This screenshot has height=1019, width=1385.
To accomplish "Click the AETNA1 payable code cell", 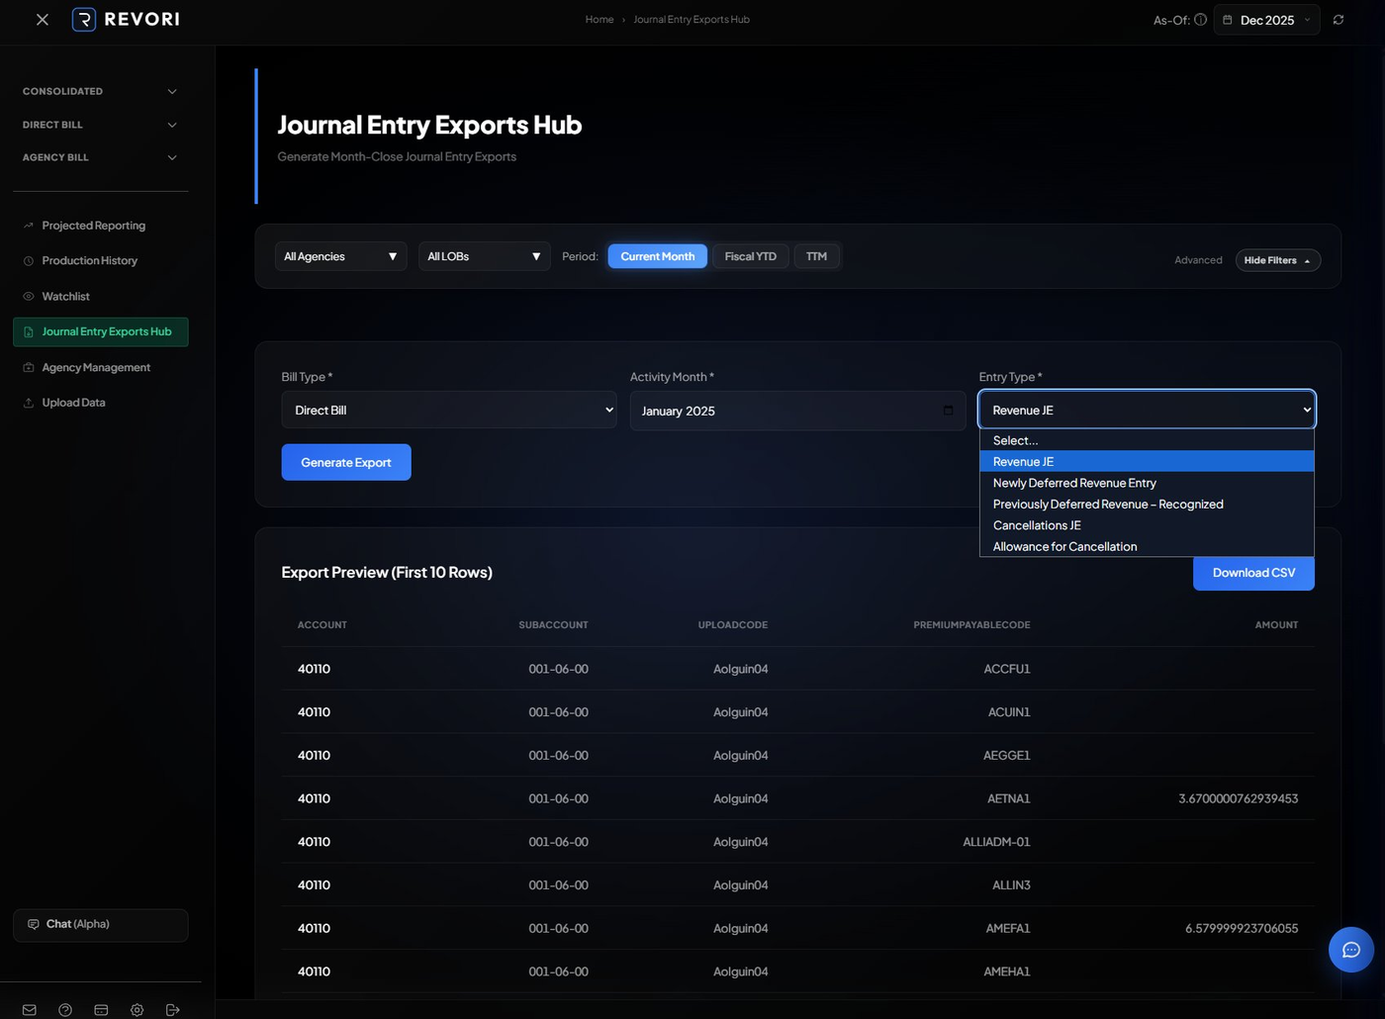I will click(x=1009, y=798).
